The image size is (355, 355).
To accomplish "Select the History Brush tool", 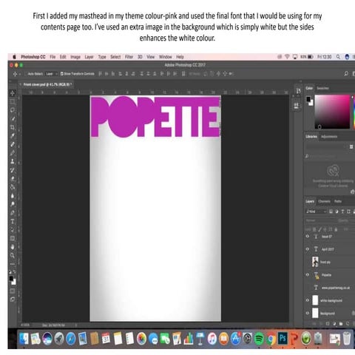I will [x=13, y=170].
